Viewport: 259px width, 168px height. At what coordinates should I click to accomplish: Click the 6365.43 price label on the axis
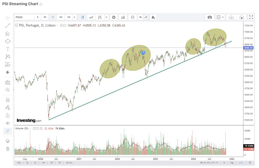(x=249, y=48)
